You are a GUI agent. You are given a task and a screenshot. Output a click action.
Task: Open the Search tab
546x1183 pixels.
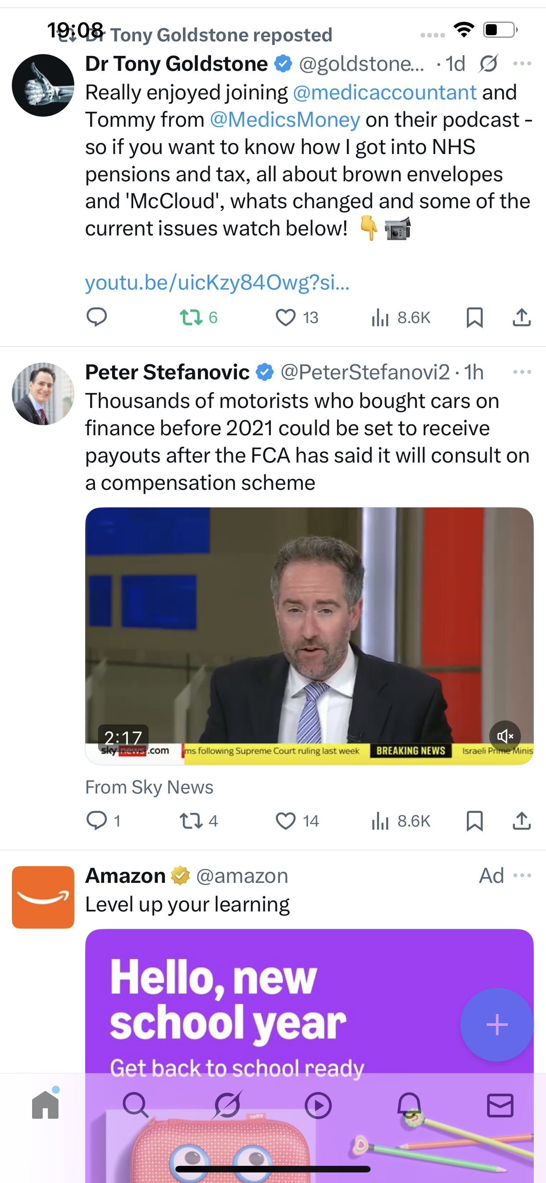pos(136,1105)
